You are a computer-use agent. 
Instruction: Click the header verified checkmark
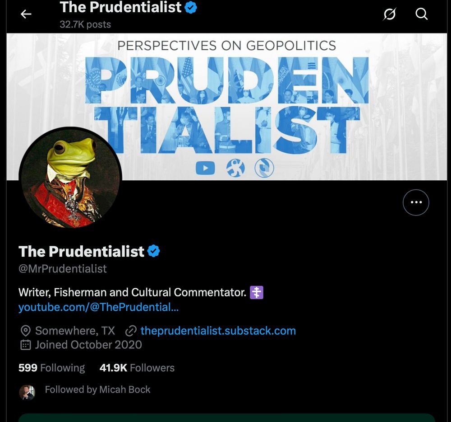click(191, 8)
